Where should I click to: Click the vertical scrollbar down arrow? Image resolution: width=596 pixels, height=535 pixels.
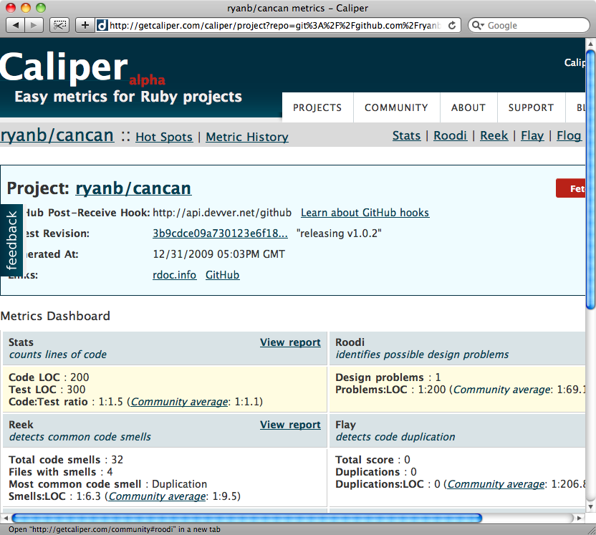click(x=591, y=507)
